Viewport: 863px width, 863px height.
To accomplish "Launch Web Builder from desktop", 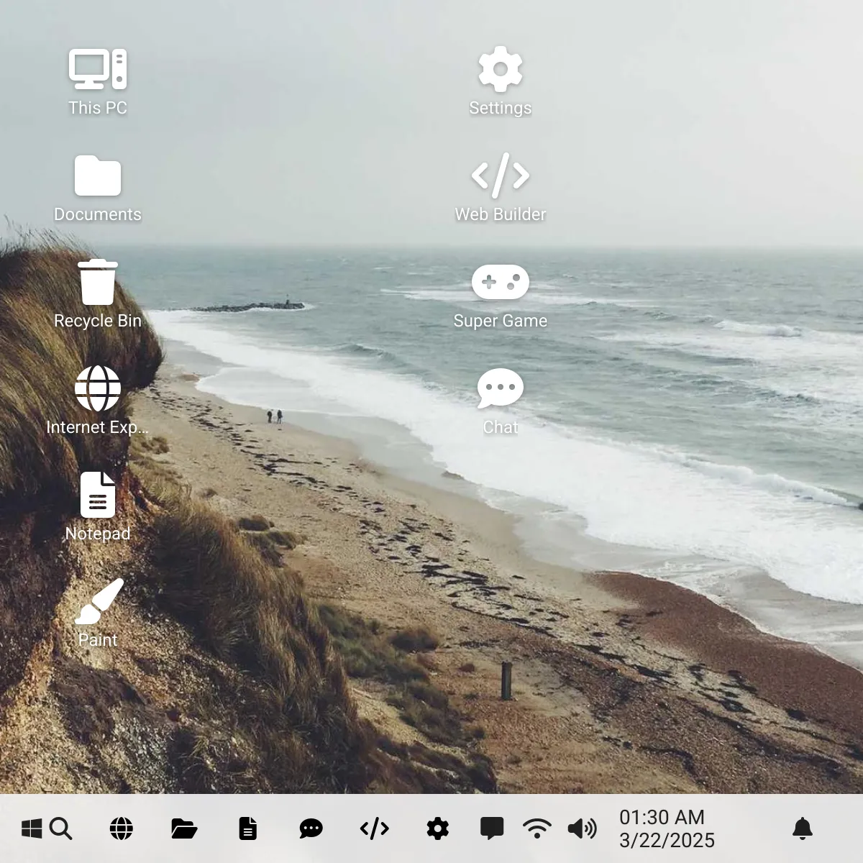I will coord(501,188).
